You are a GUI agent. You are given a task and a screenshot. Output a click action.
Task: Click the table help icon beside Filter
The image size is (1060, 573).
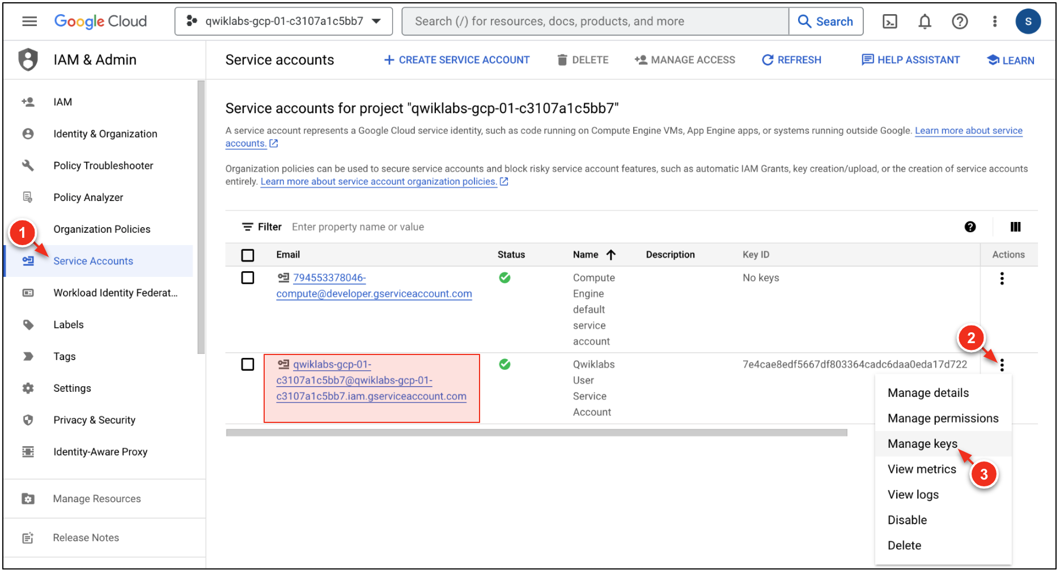click(x=970, y=227)
